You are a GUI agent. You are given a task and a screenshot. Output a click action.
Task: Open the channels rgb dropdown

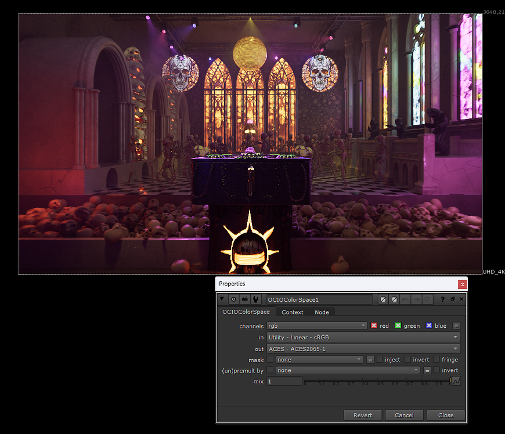tap(316, 326)
